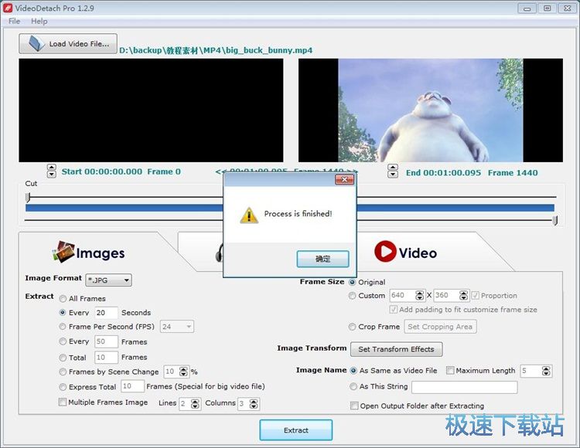Enable Multiple Frames Image checkbox
Screen dimensions: 580x448
click(63, 402)
